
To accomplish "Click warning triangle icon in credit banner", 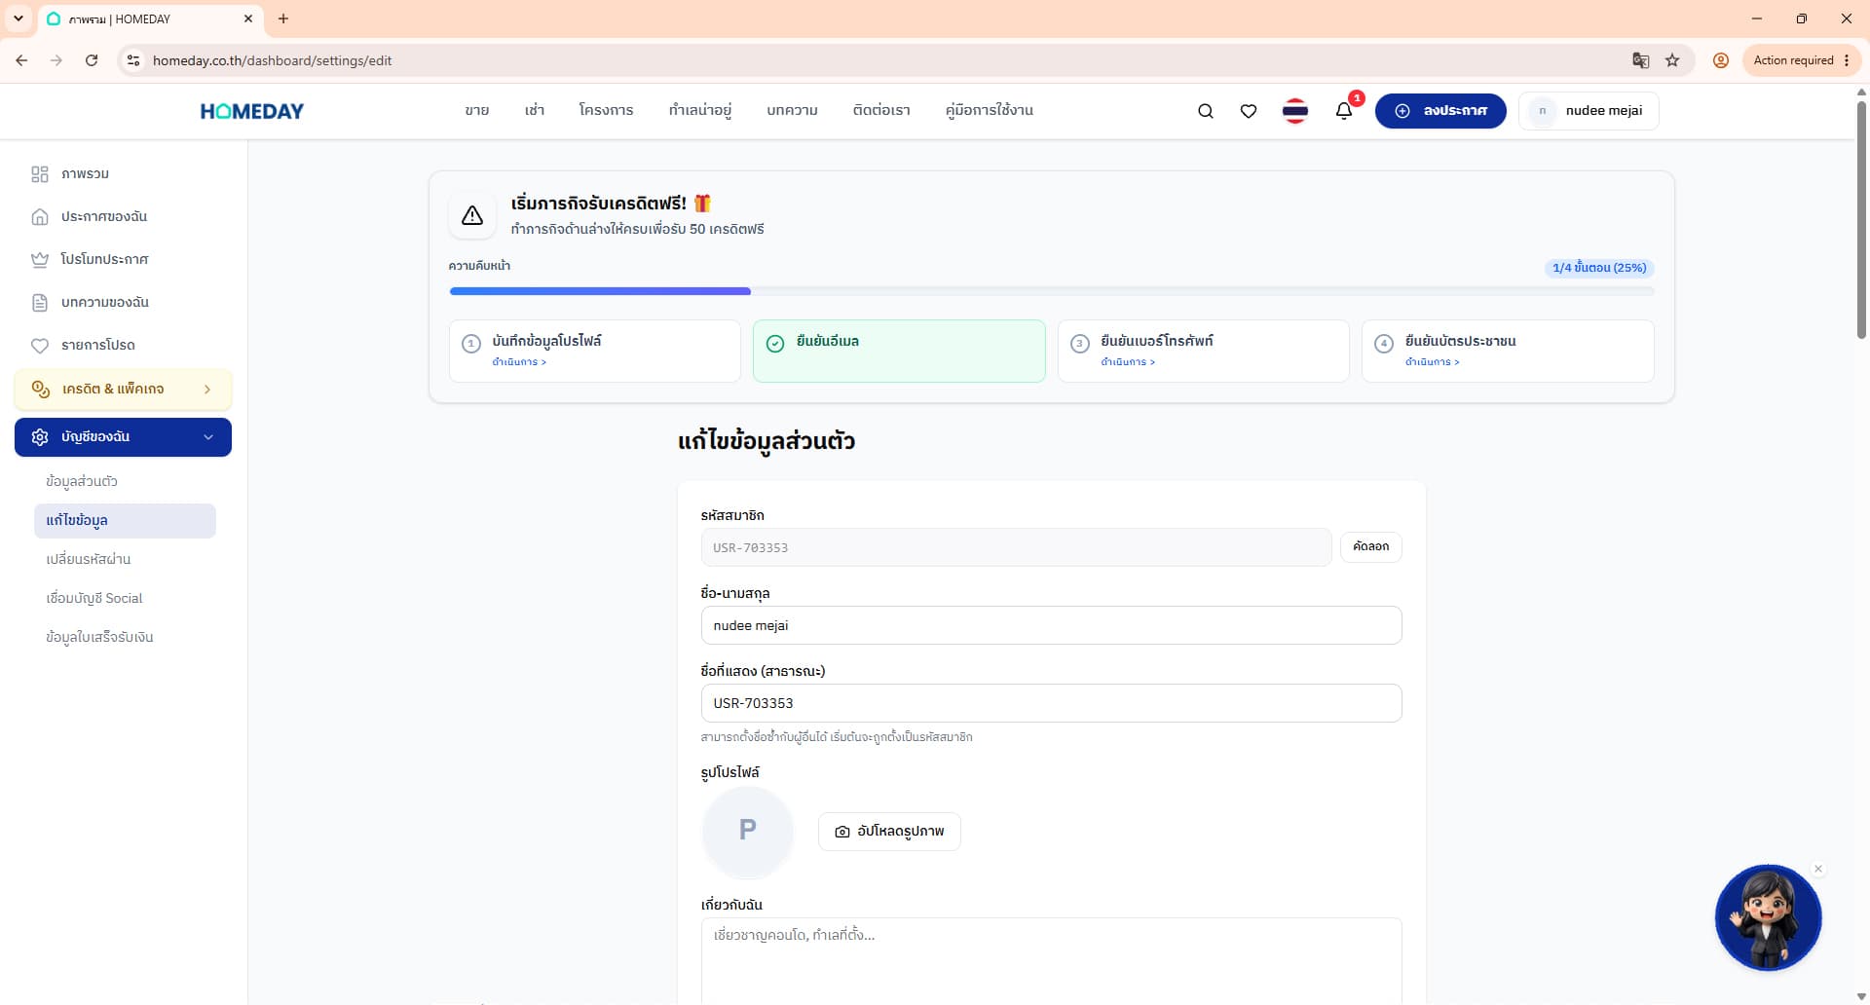I will point(472,215).
